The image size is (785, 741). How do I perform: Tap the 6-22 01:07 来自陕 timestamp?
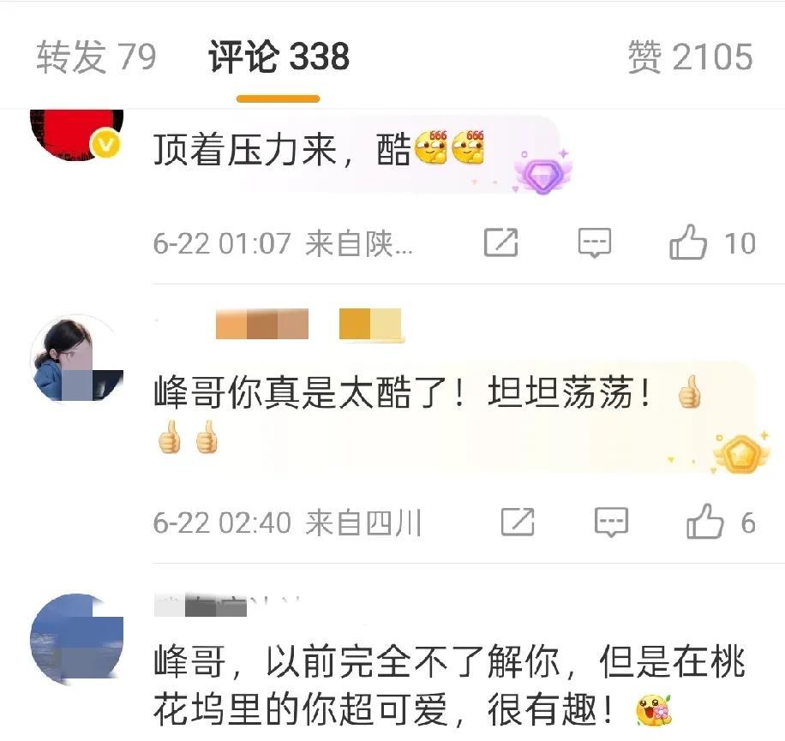pos(284,243)
